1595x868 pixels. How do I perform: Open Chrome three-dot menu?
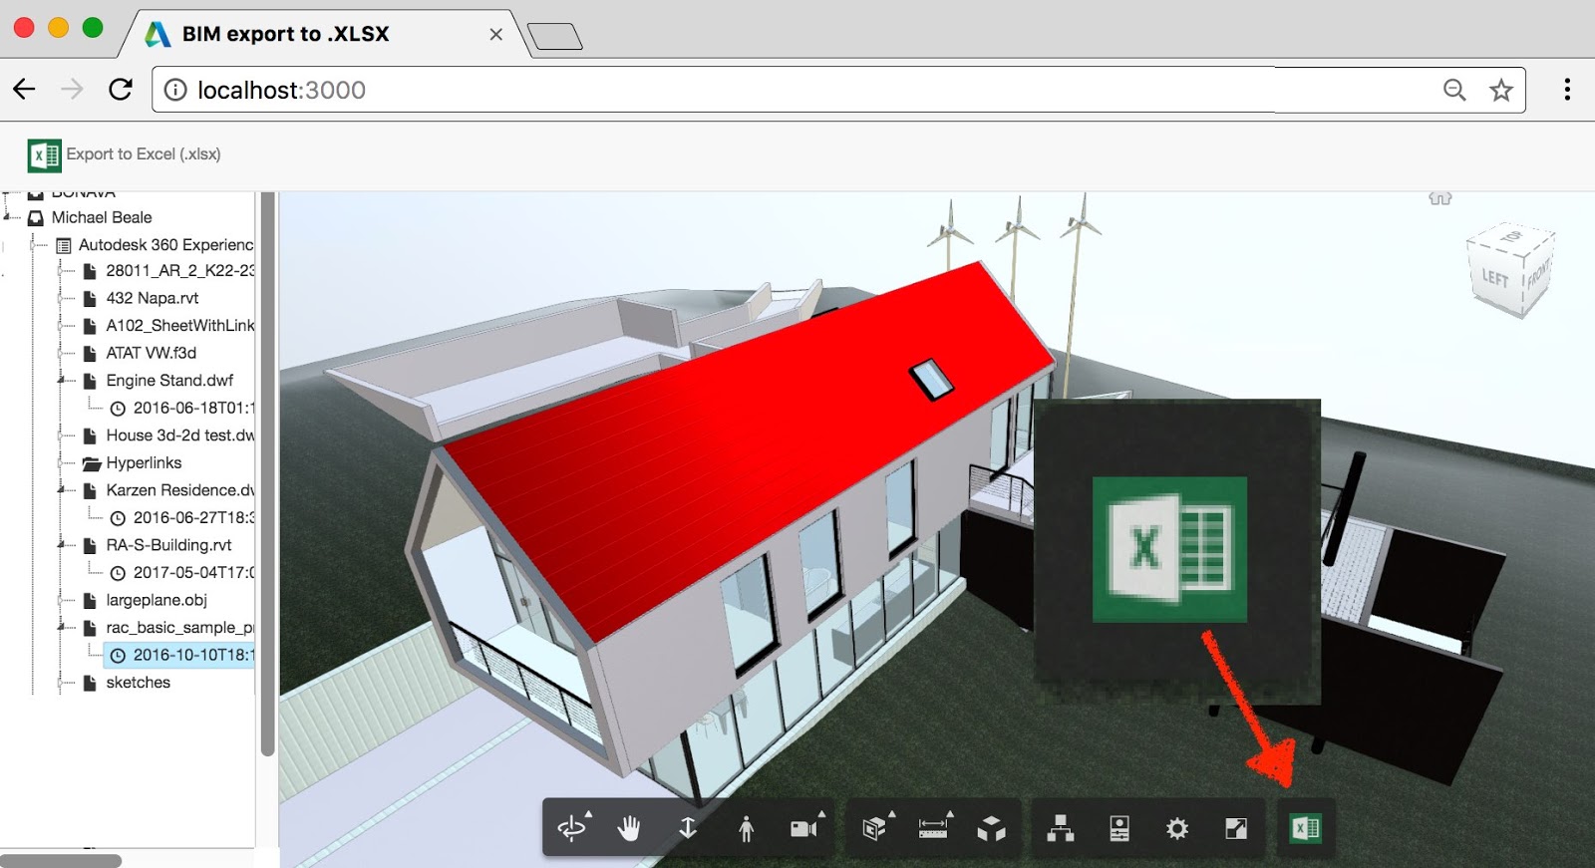[1567, 90]
